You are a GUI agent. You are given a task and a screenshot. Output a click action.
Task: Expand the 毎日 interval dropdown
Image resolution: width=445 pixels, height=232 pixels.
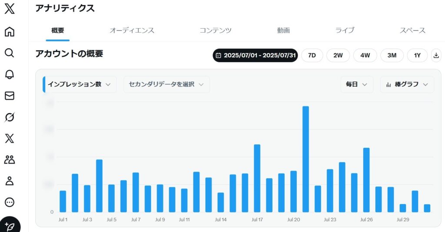[x=357, y=84]
